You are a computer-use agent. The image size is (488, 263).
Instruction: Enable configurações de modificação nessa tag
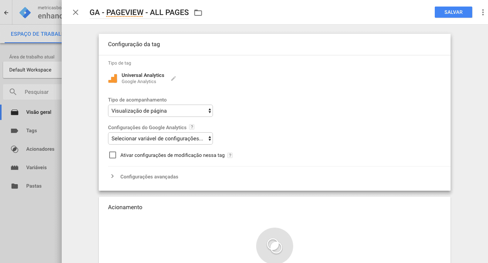click(x=112, y=155)
